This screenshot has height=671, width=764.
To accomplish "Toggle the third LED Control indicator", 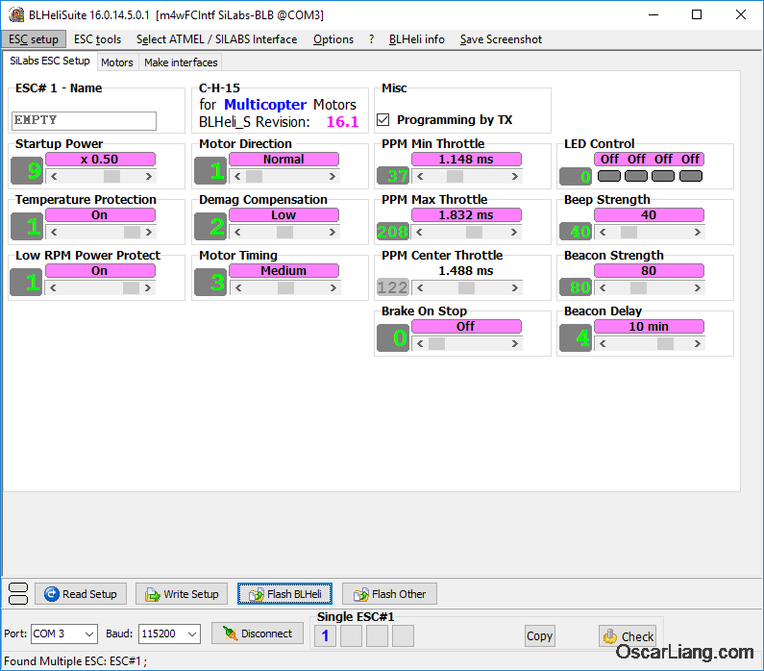I will [663, 176].
